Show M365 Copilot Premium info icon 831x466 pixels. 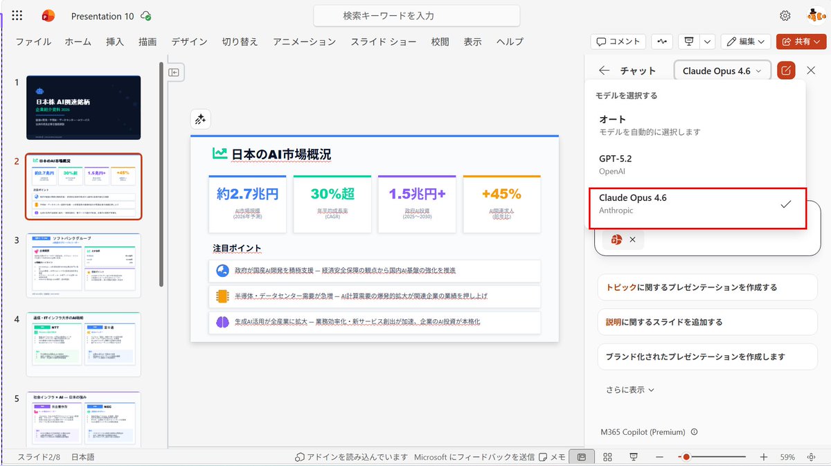(x=695, y=432)
